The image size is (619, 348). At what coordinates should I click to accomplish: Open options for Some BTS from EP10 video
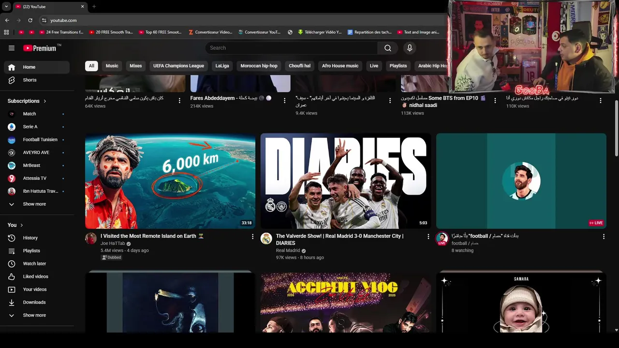[495, 101]
